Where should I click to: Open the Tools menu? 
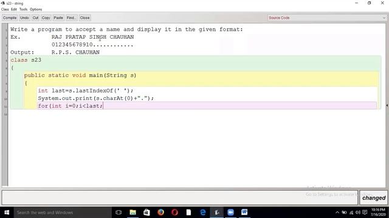[x=23, y=10]
